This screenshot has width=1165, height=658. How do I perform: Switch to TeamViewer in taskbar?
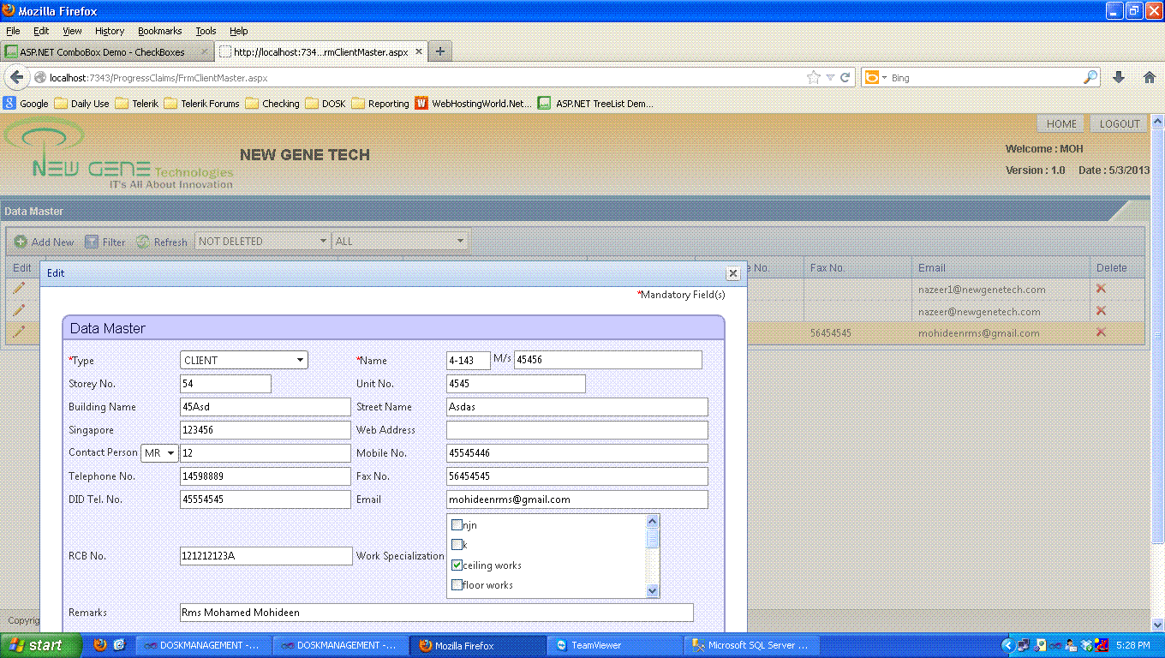coord(614,645)
